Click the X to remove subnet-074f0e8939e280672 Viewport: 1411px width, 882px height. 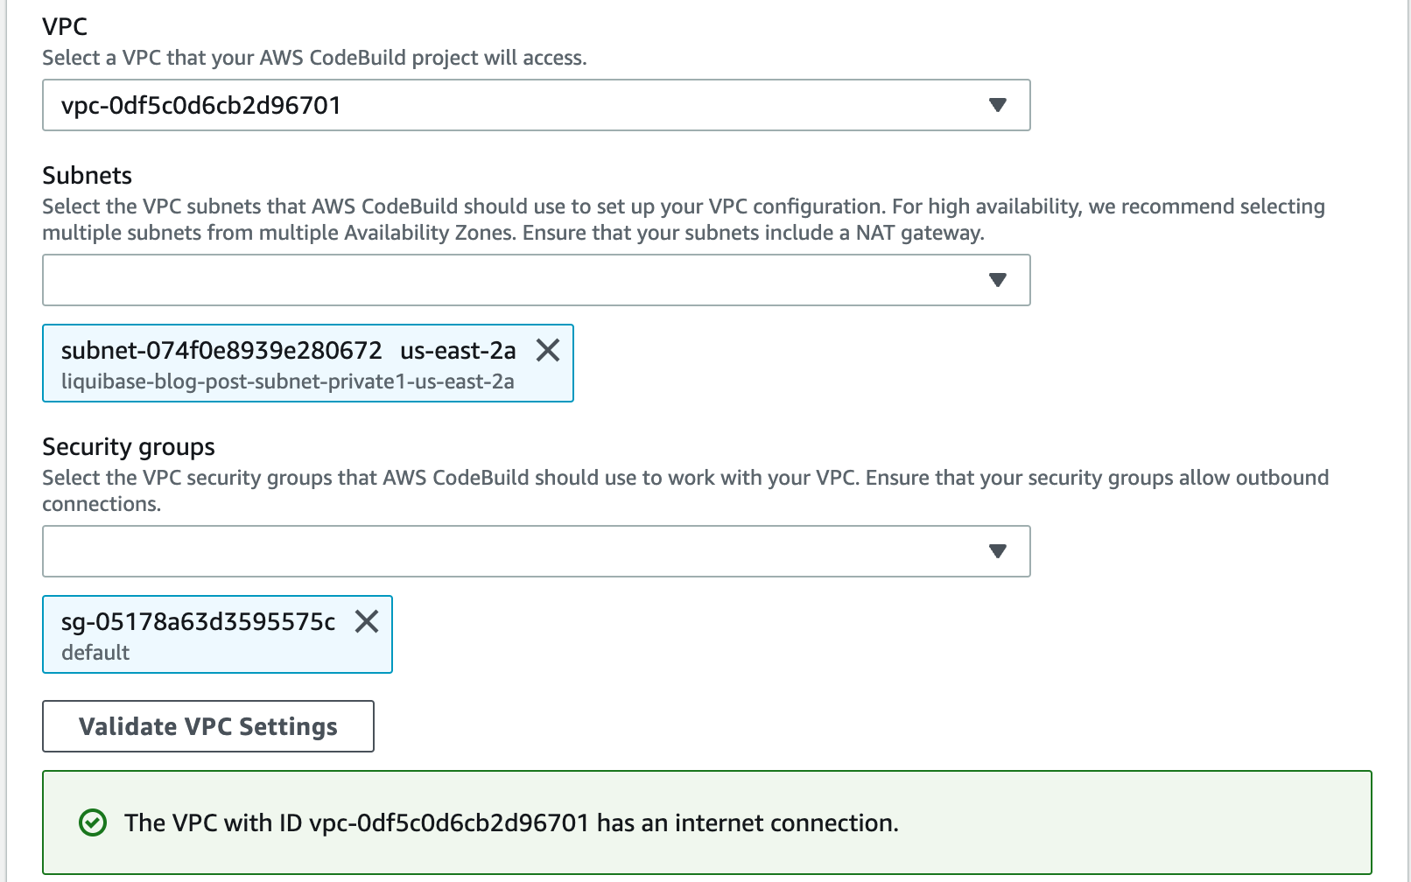(550, 351)
